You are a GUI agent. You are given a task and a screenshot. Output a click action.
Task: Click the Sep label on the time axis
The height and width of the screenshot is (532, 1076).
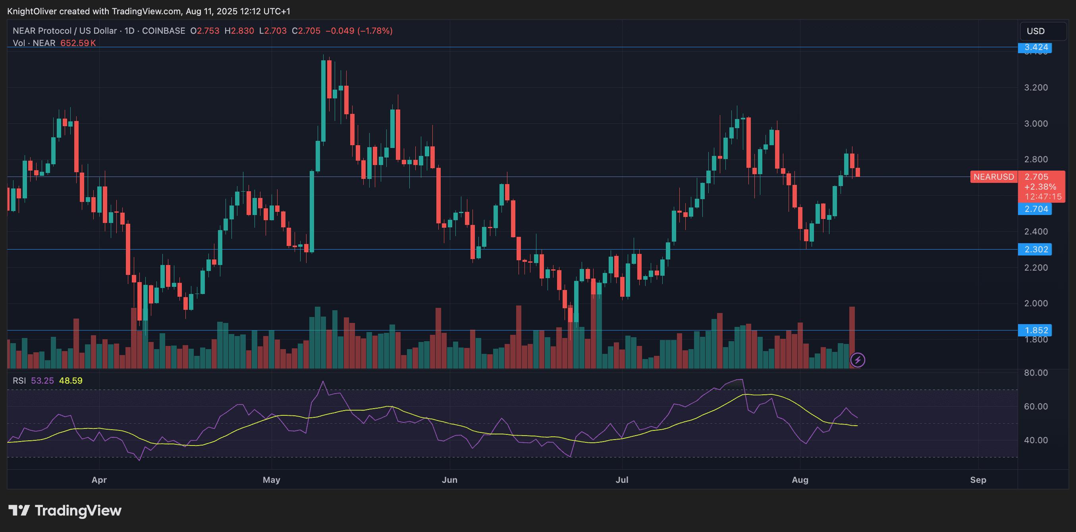978,480
